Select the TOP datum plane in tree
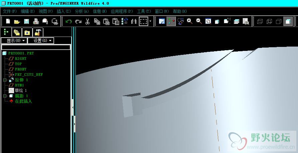The height and width of the screenshot is (153, 298). 18,64
